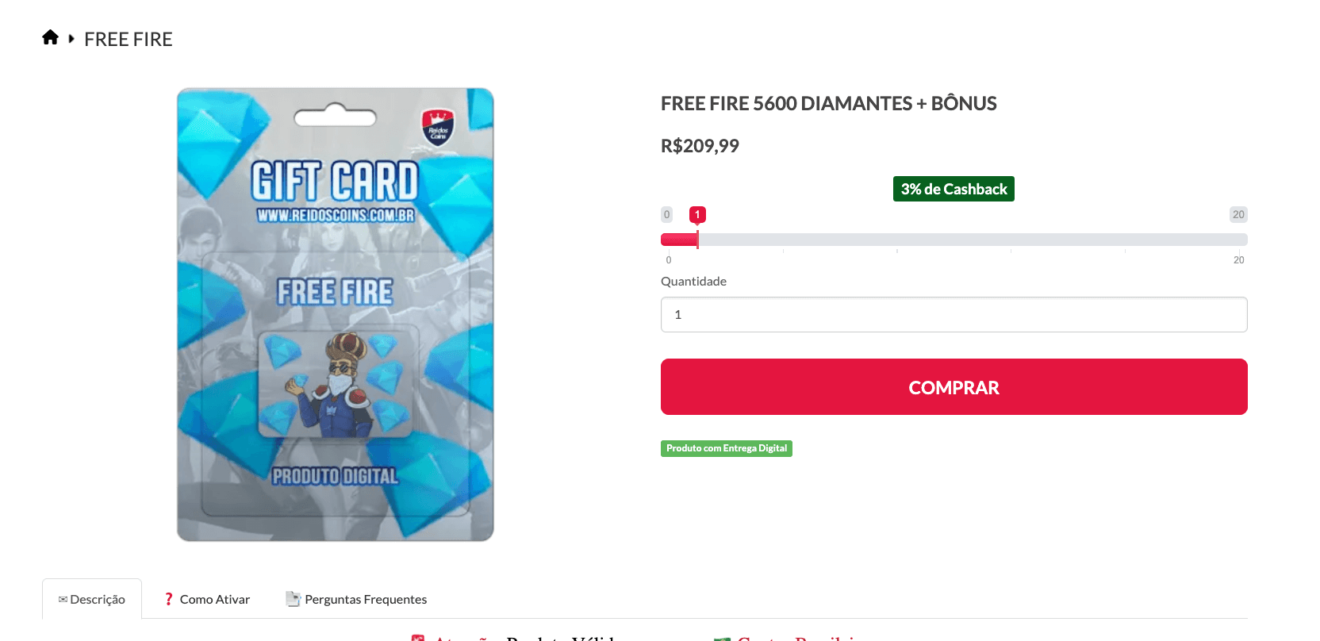Click the 3% de Cashback badge
1320x641 pixels.
(x=954, y=189)
